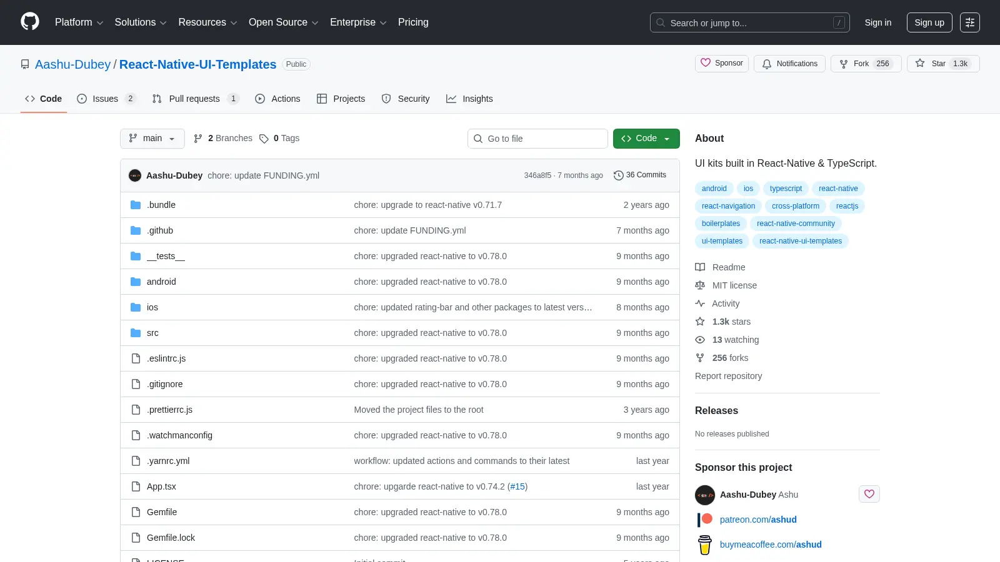Open the react-native topic tag
The height and width of the screenshot is (562, 1000).
coord(838,189)
